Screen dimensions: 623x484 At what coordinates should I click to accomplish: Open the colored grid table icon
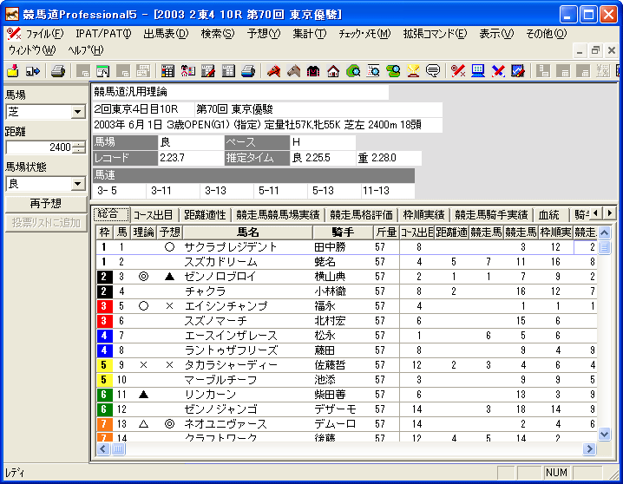(167, 71)
